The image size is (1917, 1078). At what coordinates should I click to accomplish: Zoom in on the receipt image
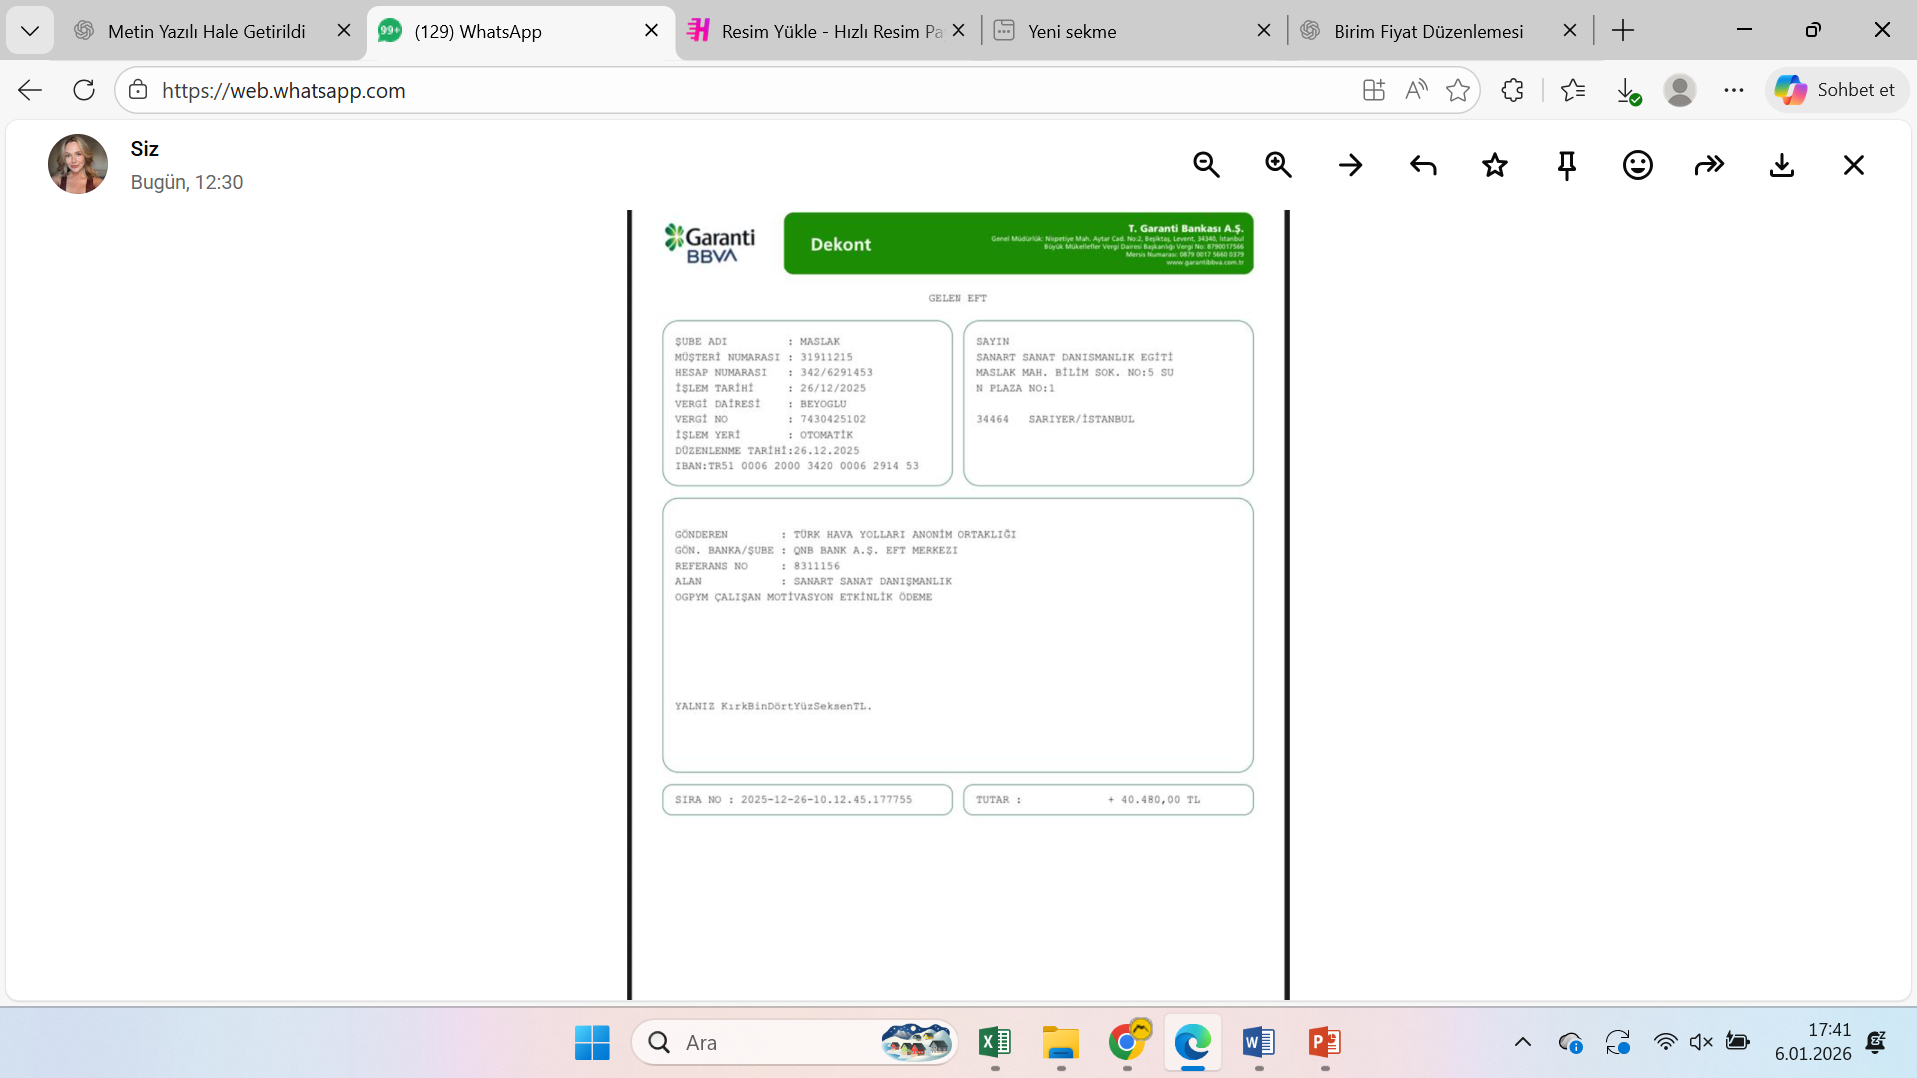[x=1278, y=165]
